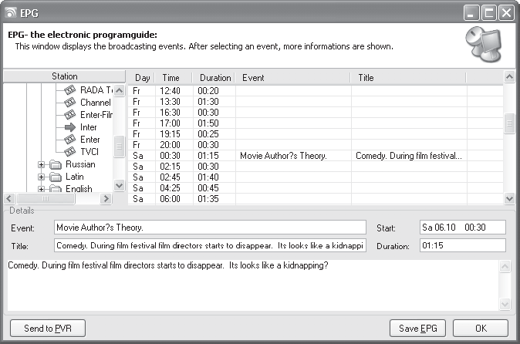Select the Enter station film icon
This screenshot has height=344, width=520.
coord(69,140)
